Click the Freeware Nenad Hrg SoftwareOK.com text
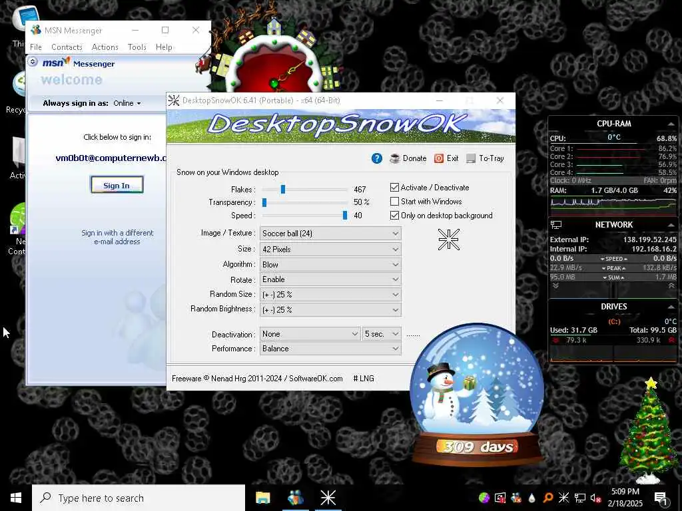Screen dimensions: 682x511 [257, 379]
